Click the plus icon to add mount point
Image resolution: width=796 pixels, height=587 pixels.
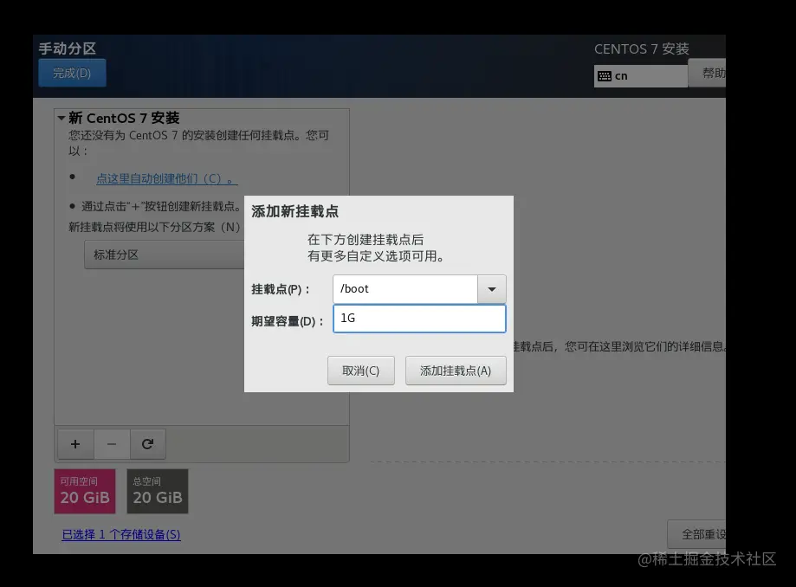click(x=75, y=444)
